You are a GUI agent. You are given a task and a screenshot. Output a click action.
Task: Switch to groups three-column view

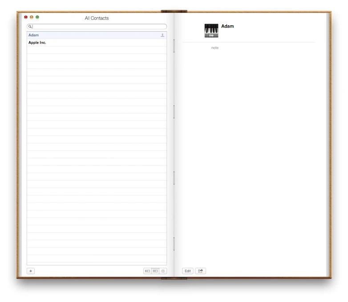(147, 271)
